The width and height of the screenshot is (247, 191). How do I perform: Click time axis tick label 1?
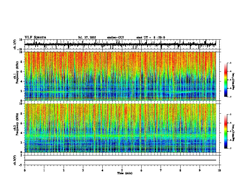click(x=44, y=170)
